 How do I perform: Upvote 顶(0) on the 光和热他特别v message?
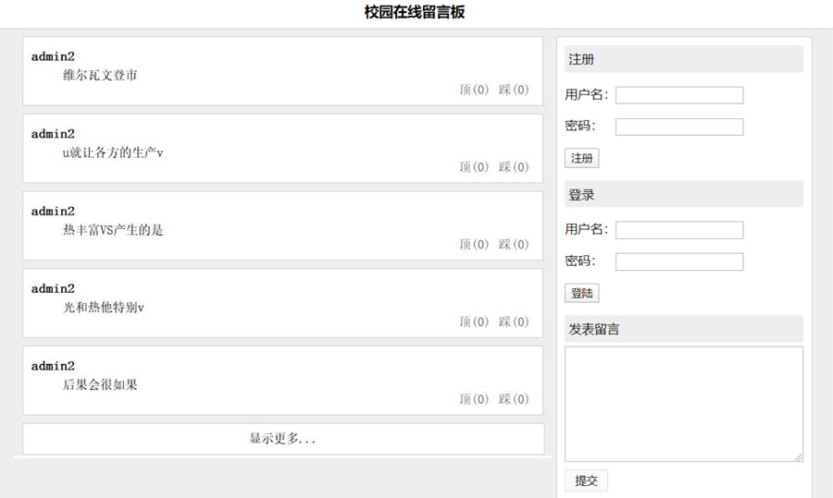pyautogui.click(x=474, y=322)
